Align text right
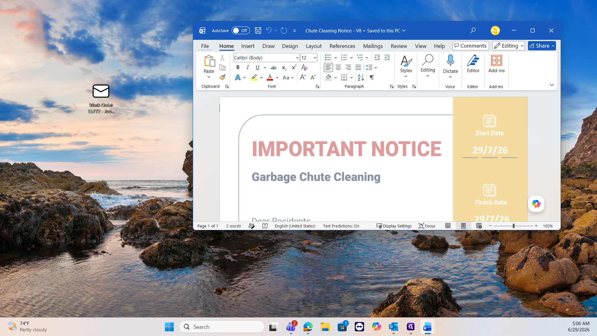 pyautogui.click(x=348, y=68)
